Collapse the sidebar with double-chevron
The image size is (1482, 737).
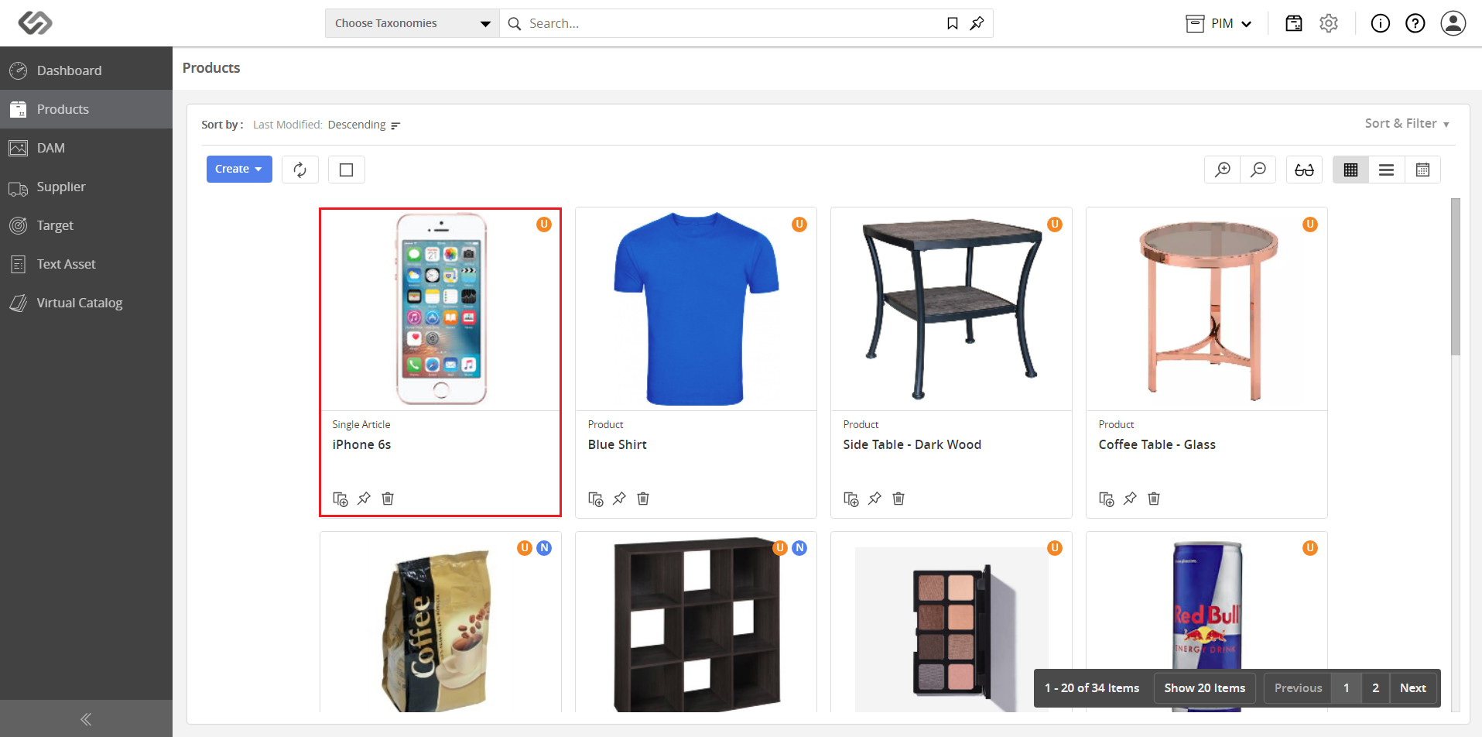[x=86, y=719]
